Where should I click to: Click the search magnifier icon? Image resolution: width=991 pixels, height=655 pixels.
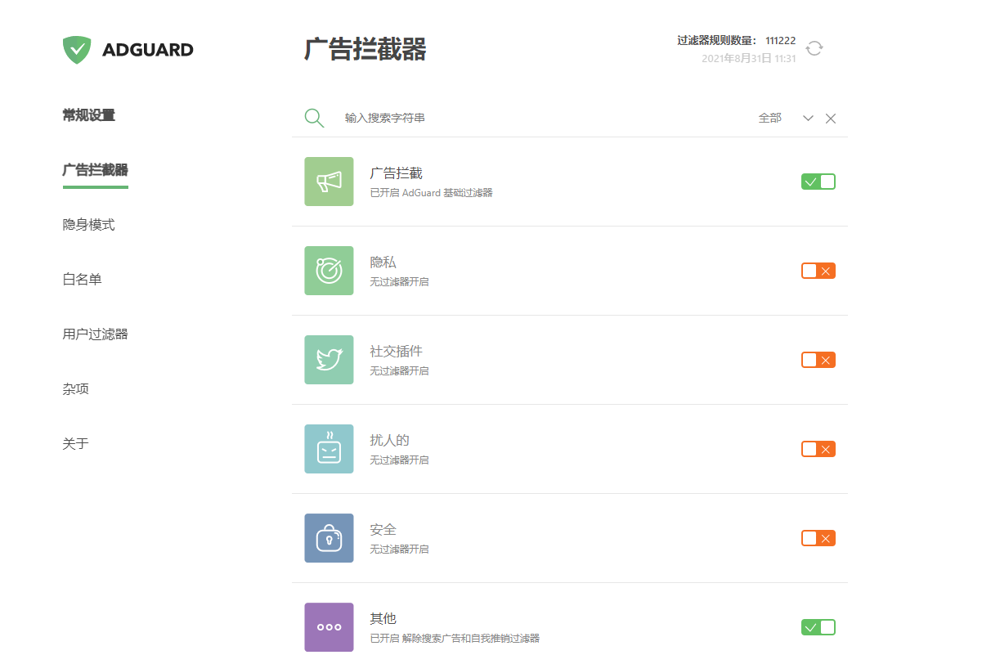click(x=314, y=118)
